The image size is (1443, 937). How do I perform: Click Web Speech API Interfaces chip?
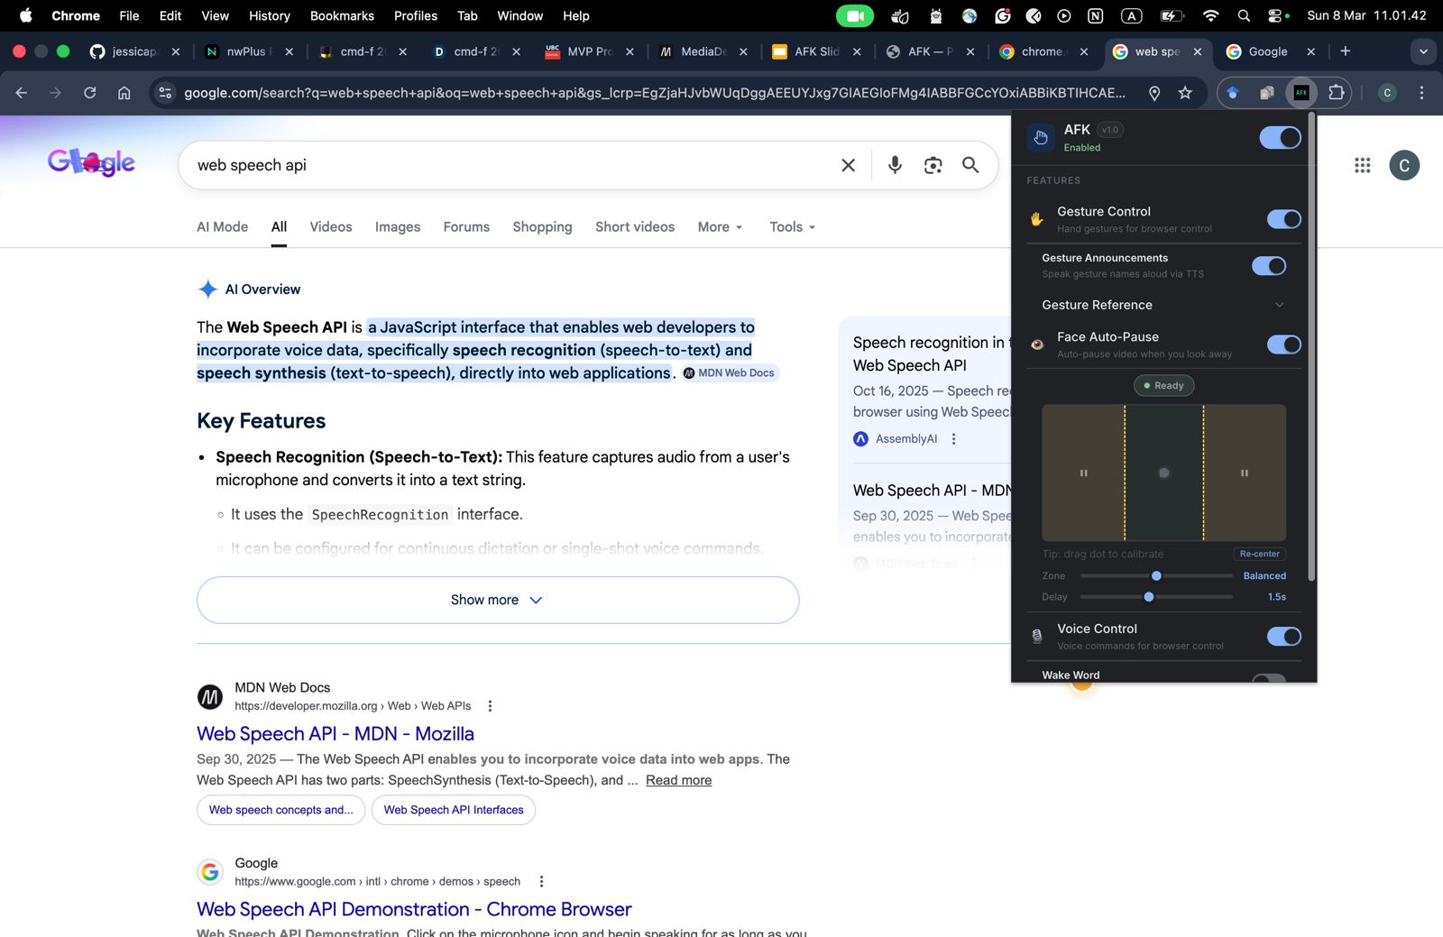pos(454,810)
